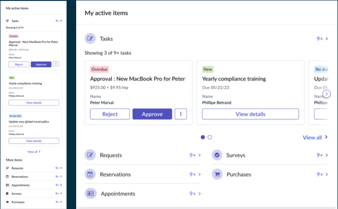
Task: Click View all link in main panel
Action: [315, 137]
